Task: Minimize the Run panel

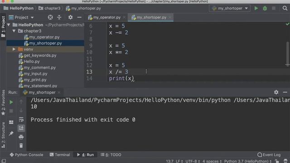Action: [285, 92]
